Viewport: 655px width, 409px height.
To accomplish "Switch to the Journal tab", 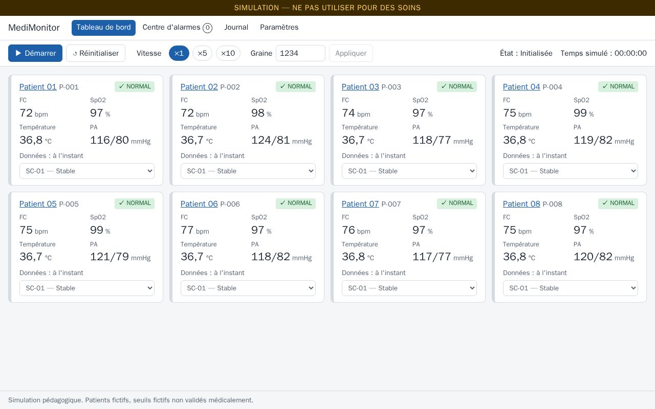I will pyautogui.click(x=236, y=28).
